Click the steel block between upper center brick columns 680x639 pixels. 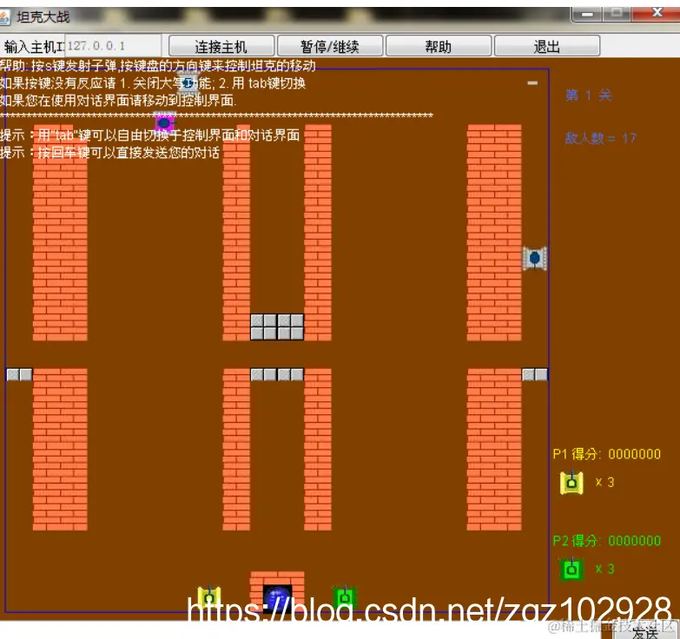click(277, 326)
